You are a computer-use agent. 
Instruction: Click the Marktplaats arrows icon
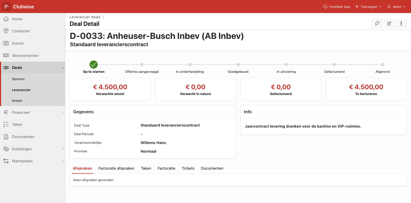click(6, 161)
